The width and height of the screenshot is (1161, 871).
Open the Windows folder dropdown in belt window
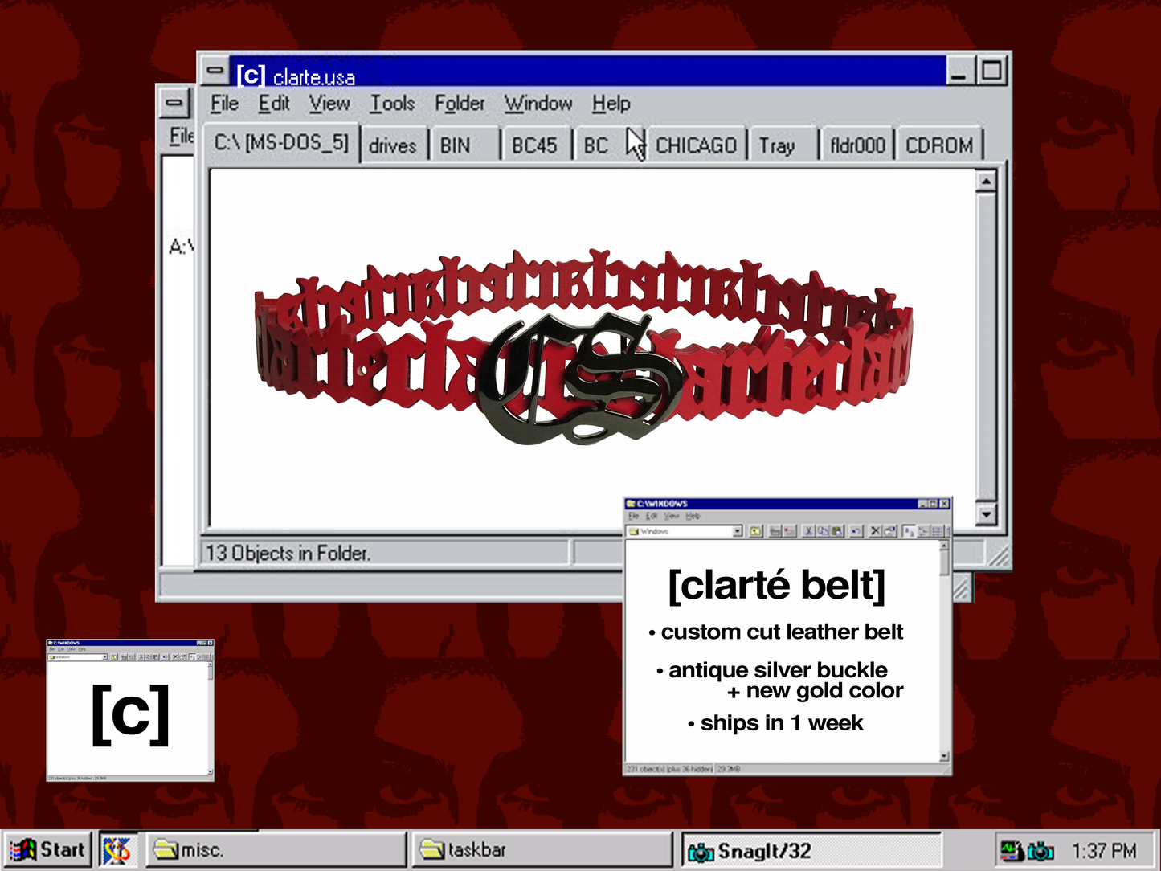coord(737,531)
